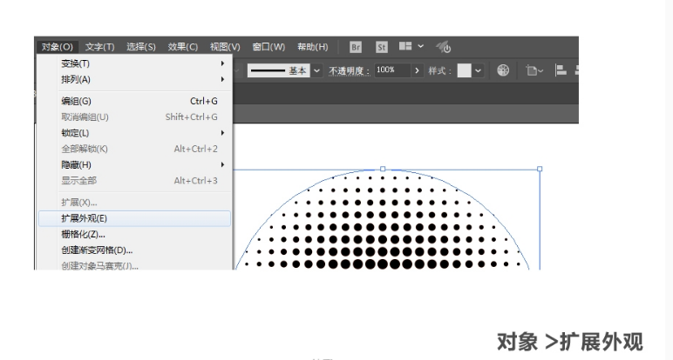Click the GPU performance rocket icon
This screenshot has height=360, width=673.
point(444,47)
